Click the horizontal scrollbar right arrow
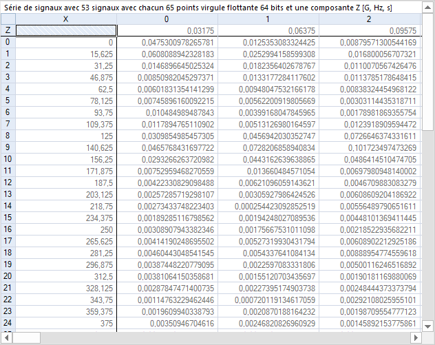 click(416, 338)
